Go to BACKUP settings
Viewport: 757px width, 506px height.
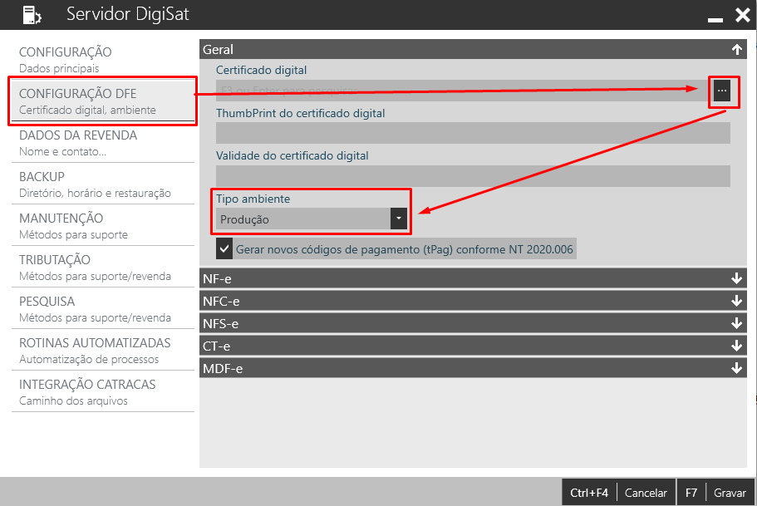click(x=103, y=184)
